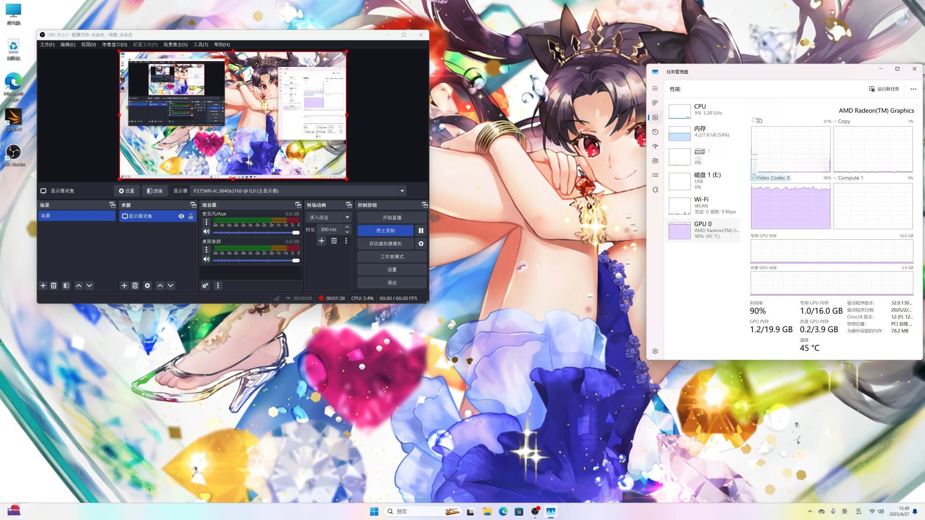
Task: Move scene down in Scenes panel
Action: tap(89, 286)
